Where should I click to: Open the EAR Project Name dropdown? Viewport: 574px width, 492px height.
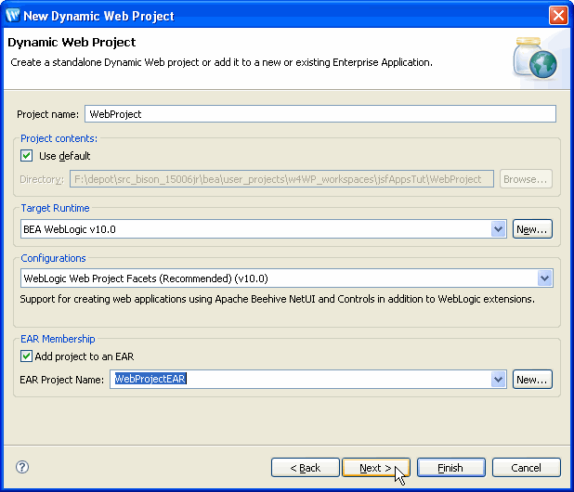coord(498,380)
